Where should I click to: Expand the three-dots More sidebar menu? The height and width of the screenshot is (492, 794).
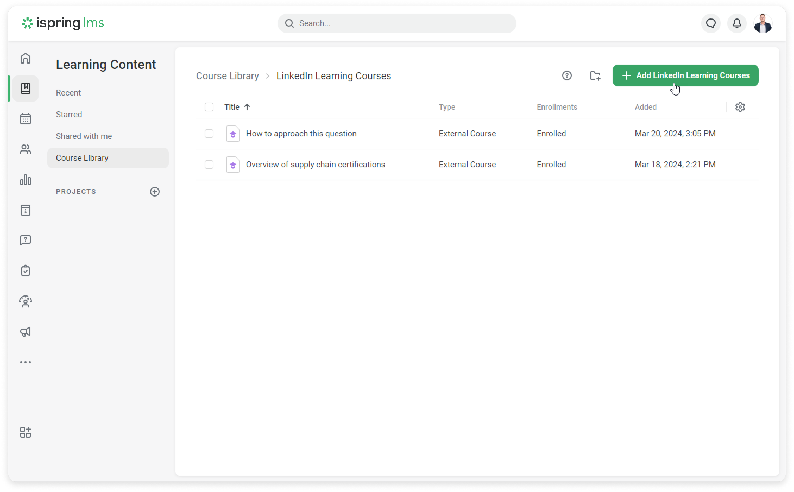tap(25, 362)
